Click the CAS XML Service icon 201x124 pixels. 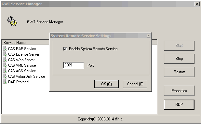5,65
